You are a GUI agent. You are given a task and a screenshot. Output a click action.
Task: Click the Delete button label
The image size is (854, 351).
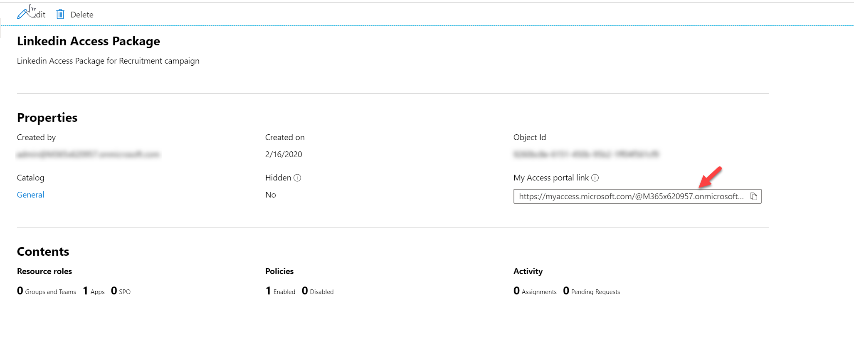(82, 15)
